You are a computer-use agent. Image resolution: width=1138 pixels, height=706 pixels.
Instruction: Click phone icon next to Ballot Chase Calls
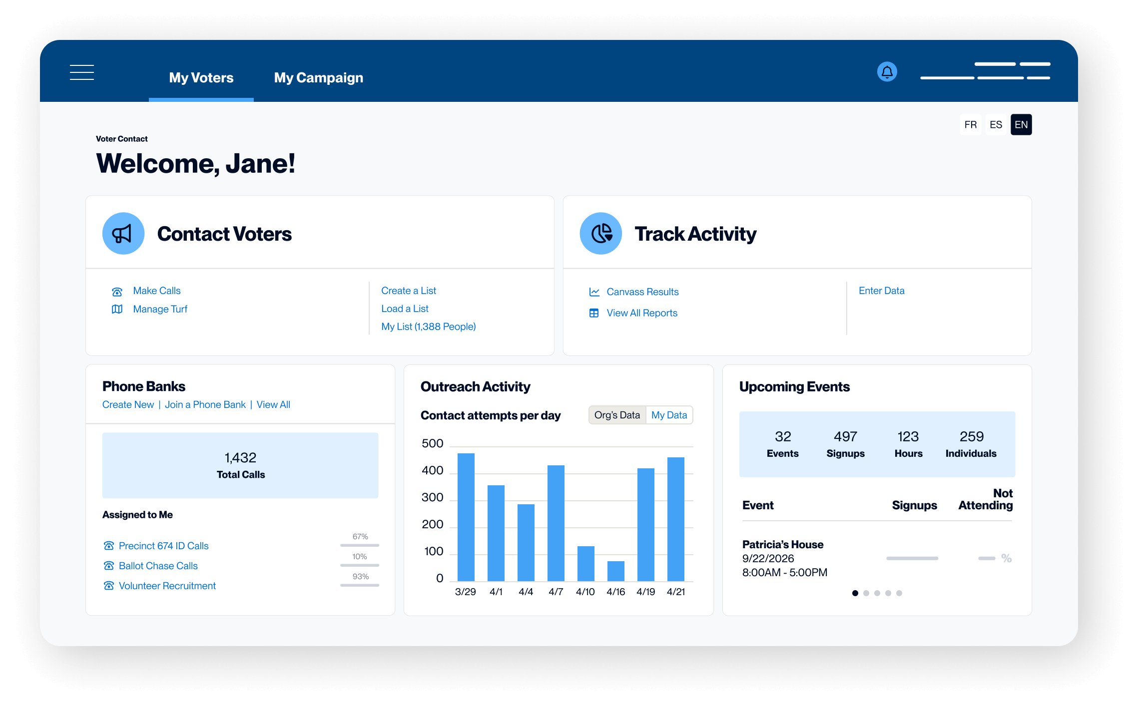[108, 566]
